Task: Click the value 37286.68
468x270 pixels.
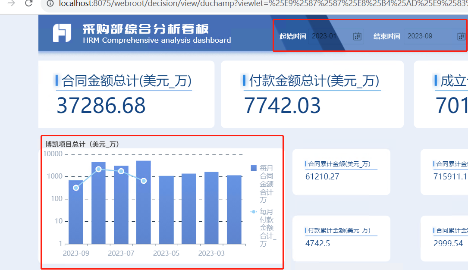Action: pos(101,106)
